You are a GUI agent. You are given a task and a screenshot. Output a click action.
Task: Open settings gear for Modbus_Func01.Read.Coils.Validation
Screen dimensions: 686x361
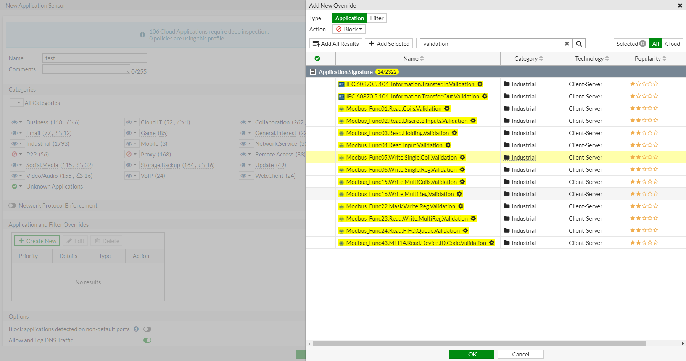(447, 108)
